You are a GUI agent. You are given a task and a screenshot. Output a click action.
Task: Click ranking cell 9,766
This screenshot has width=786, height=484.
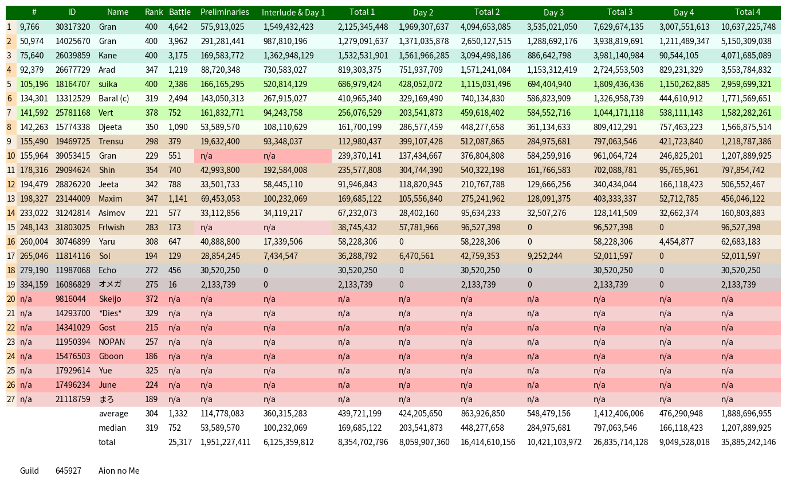[x=30, y=27]
